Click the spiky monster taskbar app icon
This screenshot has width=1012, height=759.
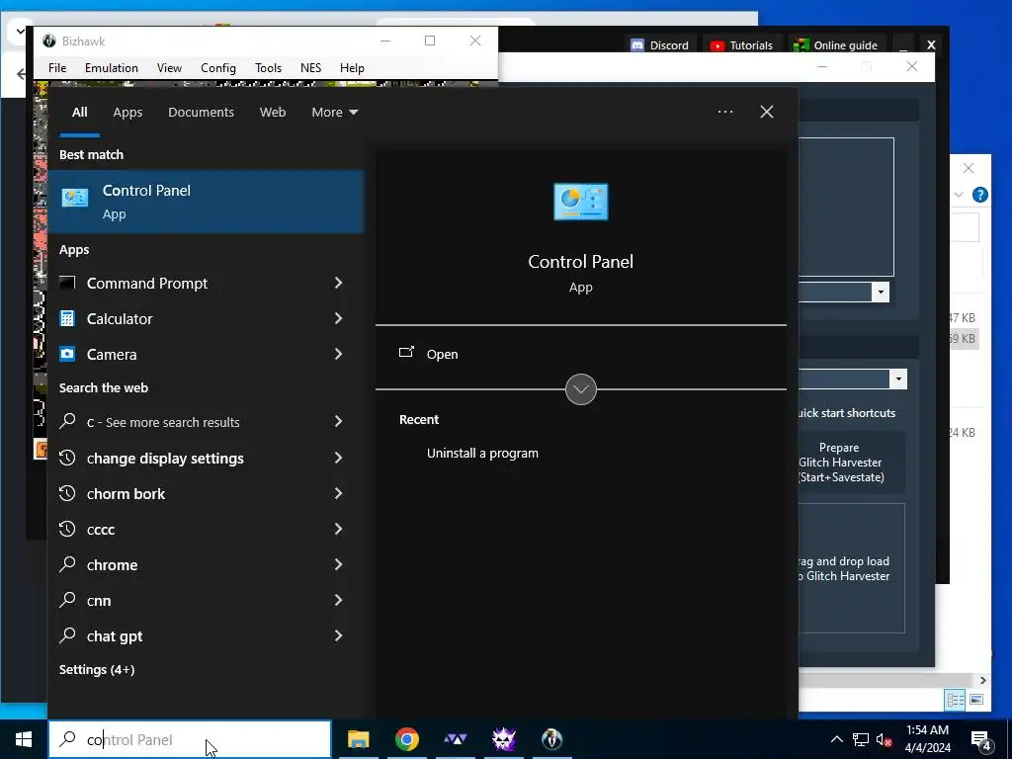click(503, 739)
